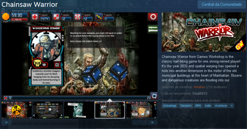Click the red cross health icon
The height and width of the screenshot is (129, 247).
(35, 17)
